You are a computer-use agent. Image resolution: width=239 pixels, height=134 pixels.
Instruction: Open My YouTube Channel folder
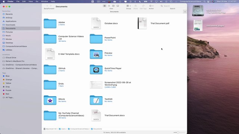[50, 115]
